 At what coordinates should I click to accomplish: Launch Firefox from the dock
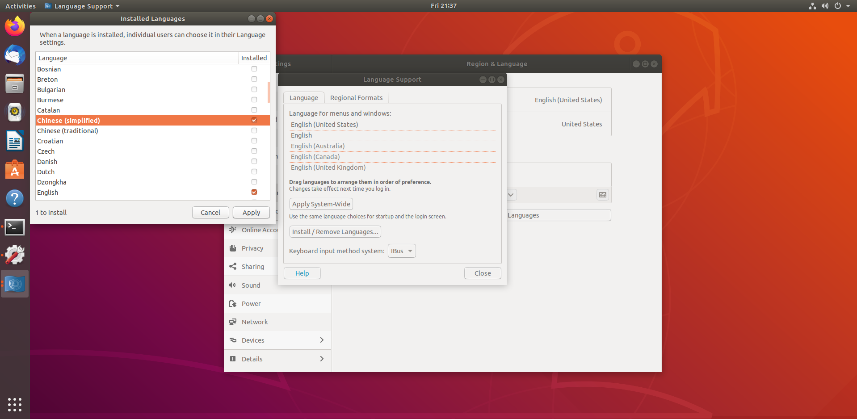[15, 26]
